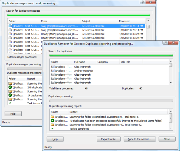Click folder icon on 'Duplicates: 40. Total items: 42' row
Screen dimensions: 180x151
tap(53, 125)
